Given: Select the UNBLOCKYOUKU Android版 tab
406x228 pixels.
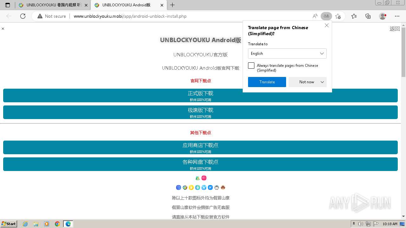Looking at the screenshot, I should pyautogui.click(x=128, y=5).
